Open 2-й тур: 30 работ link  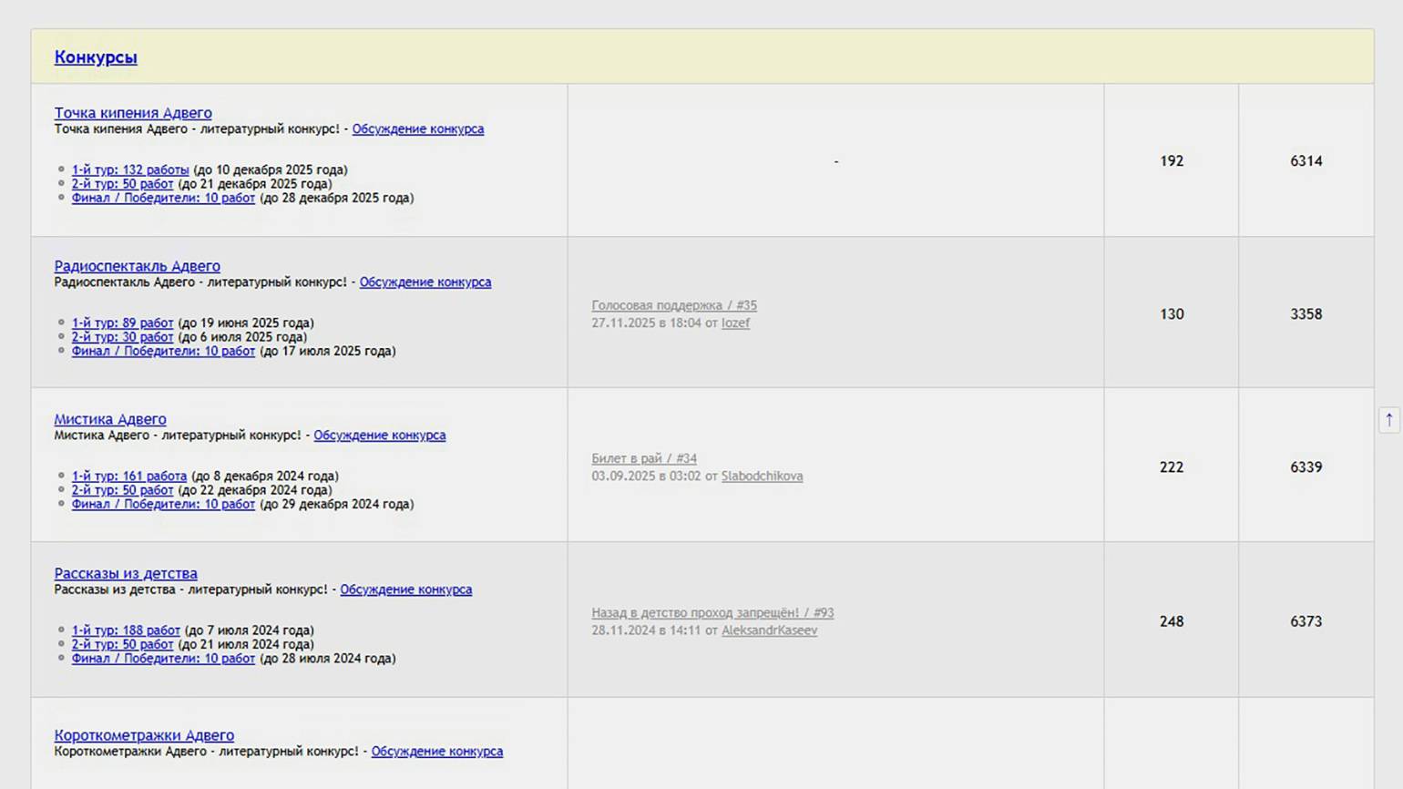[x=122, y=337]
